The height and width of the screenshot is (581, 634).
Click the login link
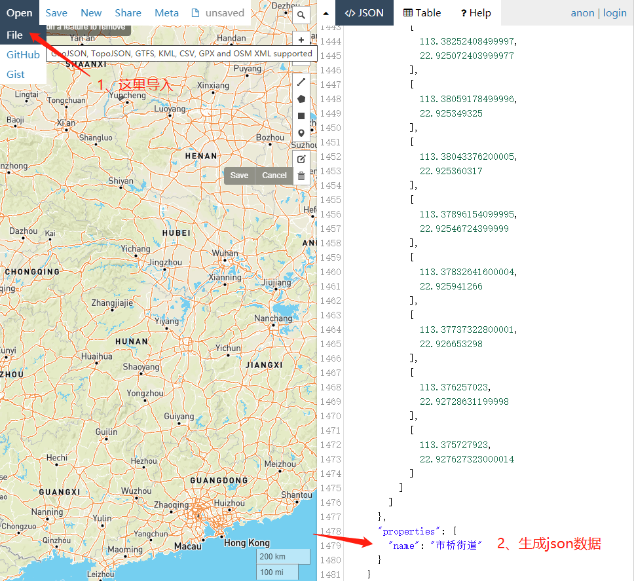(x=614, y=13)
